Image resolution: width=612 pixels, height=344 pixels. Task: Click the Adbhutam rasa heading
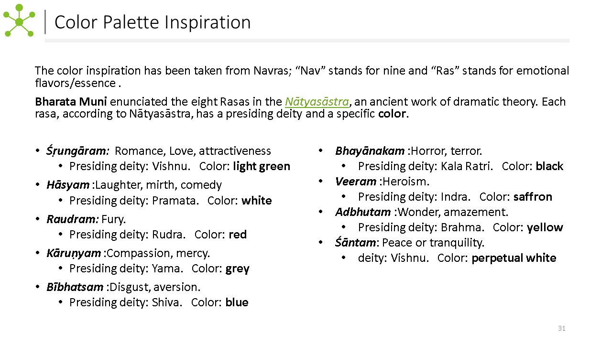[x=362, y=212]
